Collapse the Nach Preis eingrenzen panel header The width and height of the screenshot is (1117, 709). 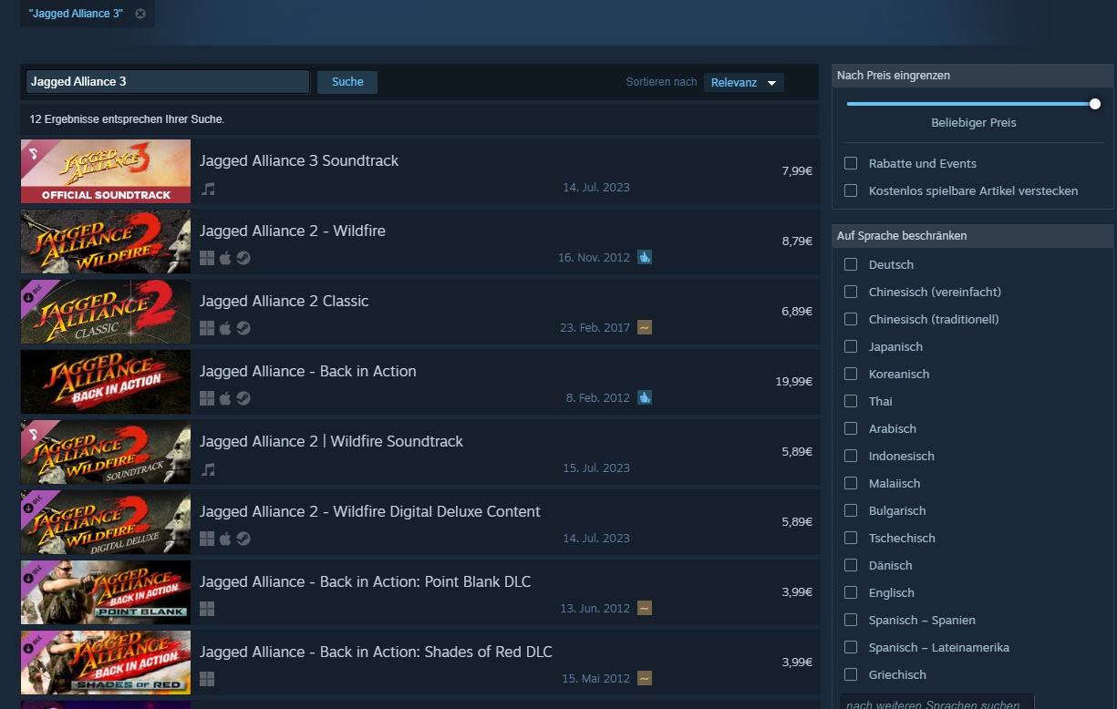pos(973,76)
